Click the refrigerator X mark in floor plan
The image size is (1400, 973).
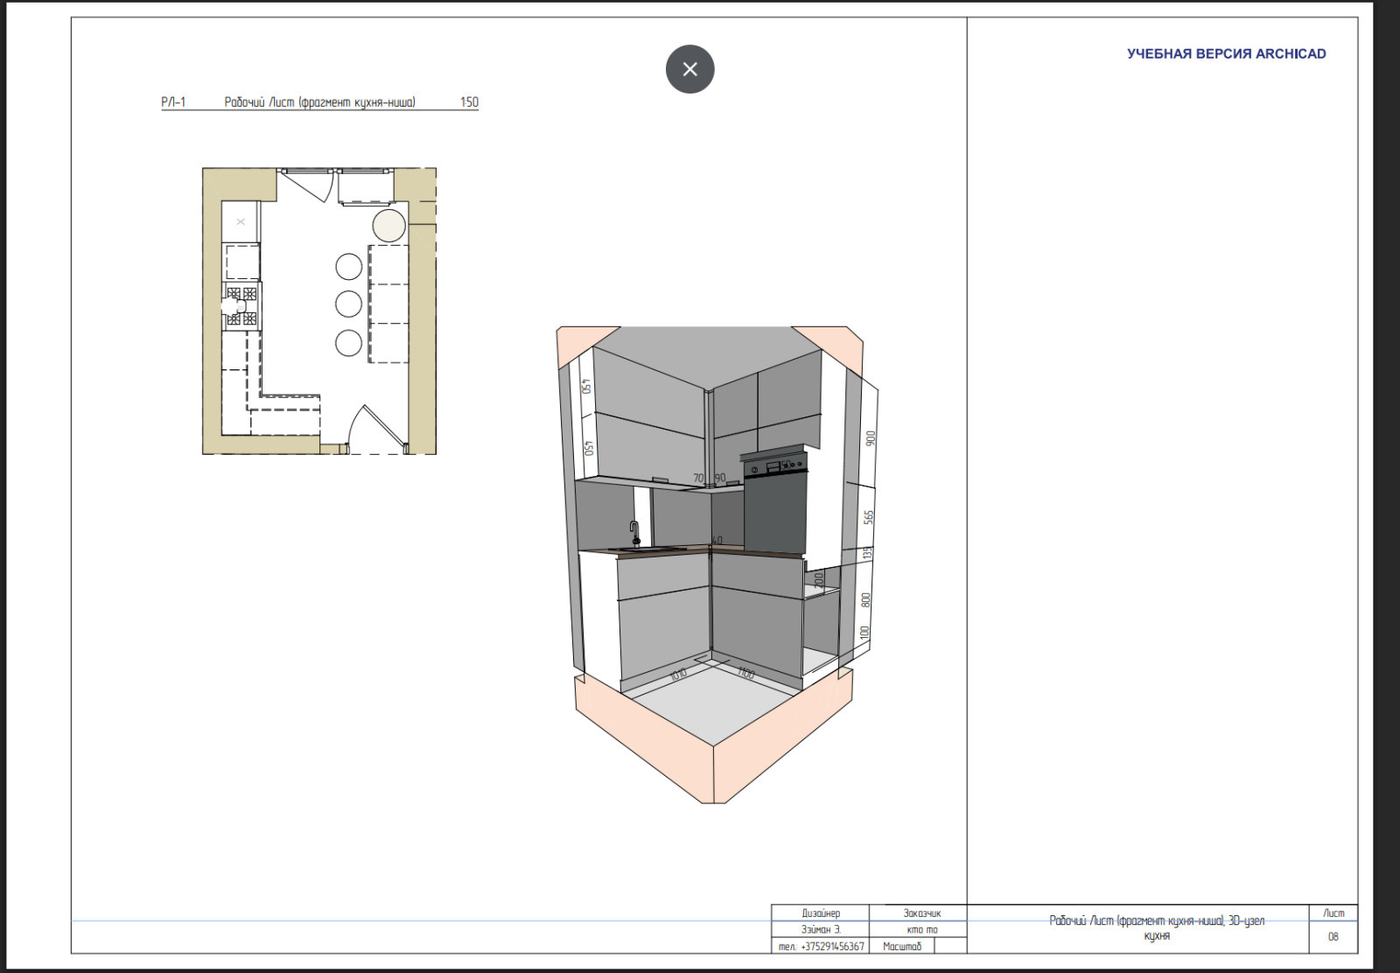(241, 222)
